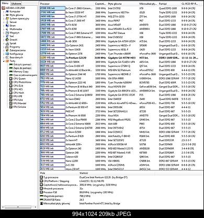This screenshot has height=218, width=204.
Task: Switch to the Ulubione favorites tab
Action: pyautogui.click(x=16, y=4)
